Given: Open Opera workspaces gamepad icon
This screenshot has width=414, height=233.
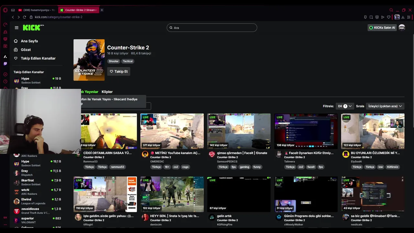Looking at the screenshot, I should pyautogui.click(x=13, y=10).
